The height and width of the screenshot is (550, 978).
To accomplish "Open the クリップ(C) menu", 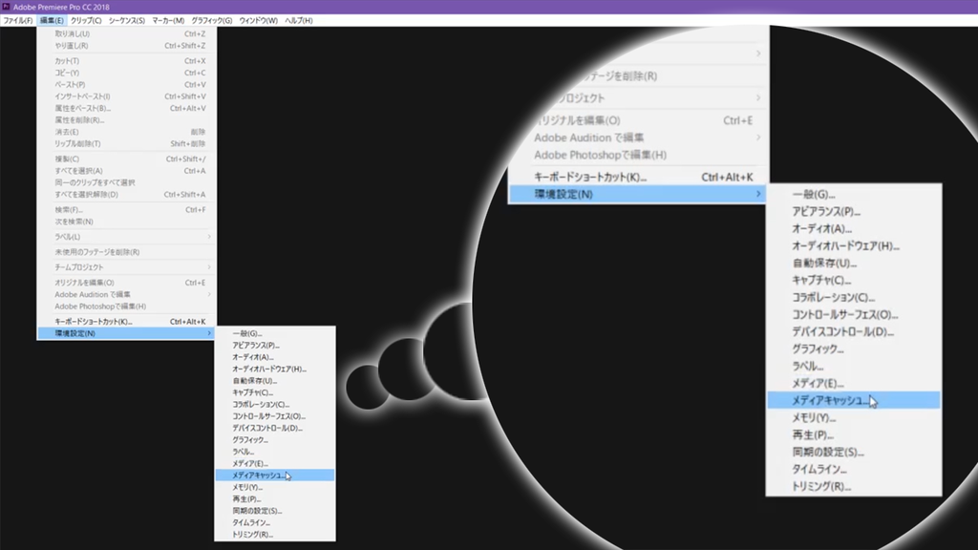I will [x=85, y=21].
